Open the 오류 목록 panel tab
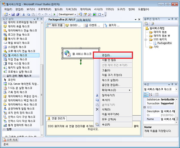 [10, 140]
